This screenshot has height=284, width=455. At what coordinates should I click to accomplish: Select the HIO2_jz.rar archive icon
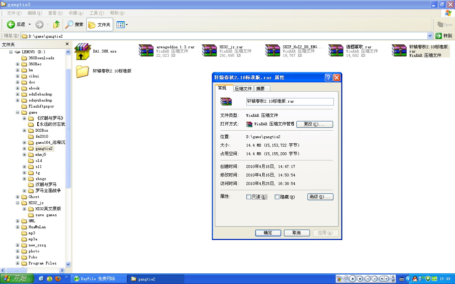tap(209, 51)
